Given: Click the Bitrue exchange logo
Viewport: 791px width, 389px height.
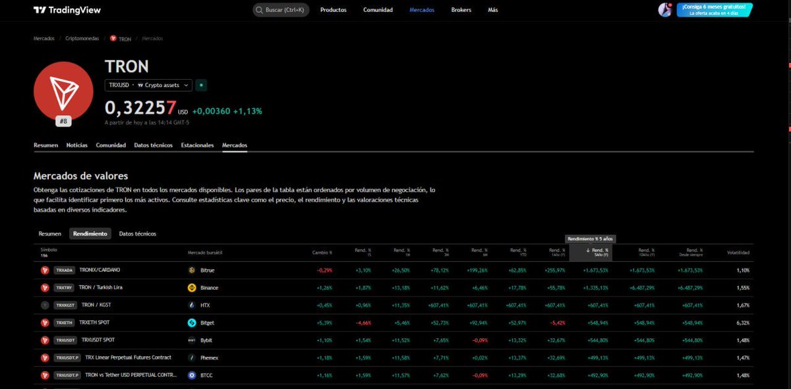Looking at the screenshot, I should (x=192, y=270).
